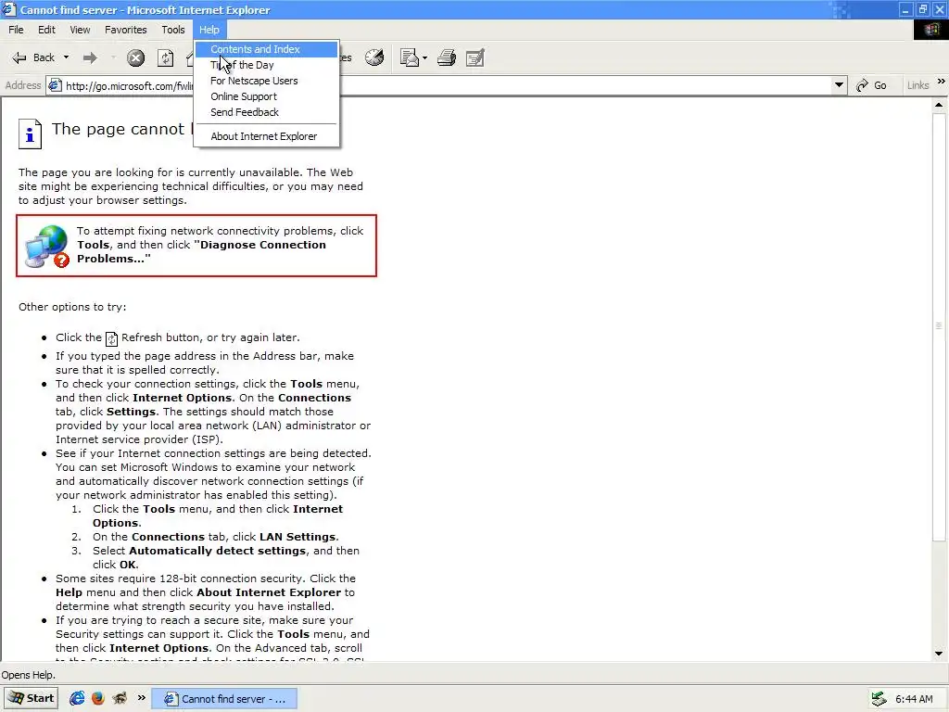Click the vertical scrollbar down arrow
The height and width of the screenshot is (712, 949).
click(939, 654)
